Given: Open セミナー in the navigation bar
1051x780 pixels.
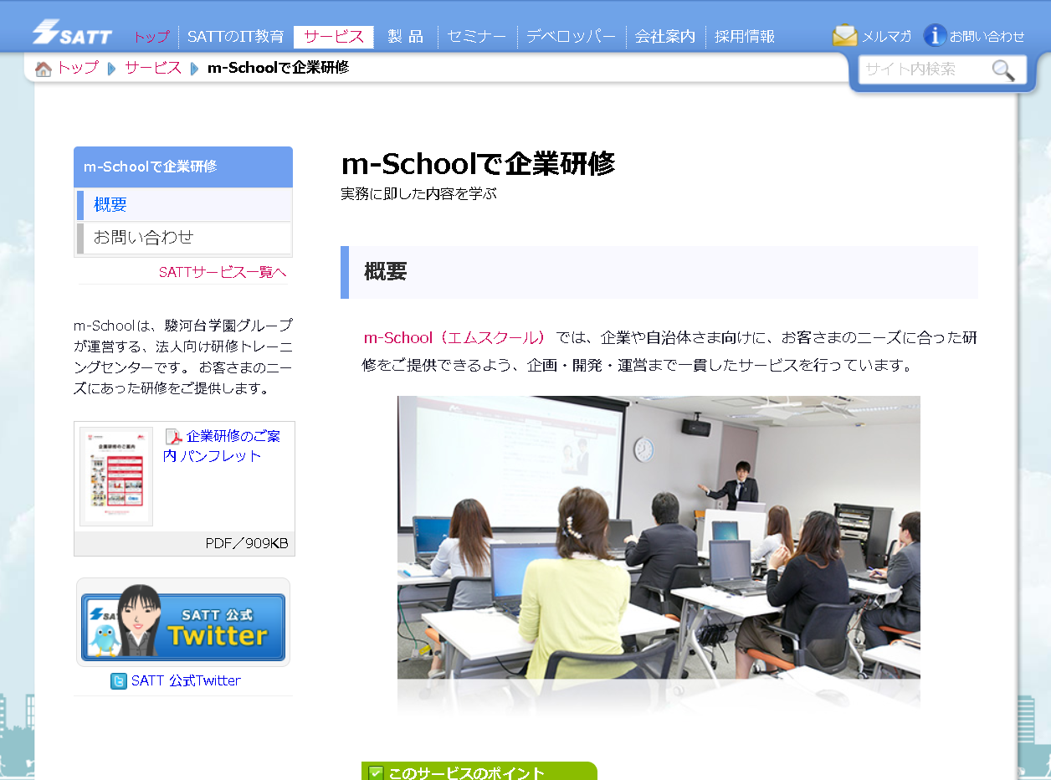Looking at the screenshot, I should pyautogui.click(x=477, y=37).
